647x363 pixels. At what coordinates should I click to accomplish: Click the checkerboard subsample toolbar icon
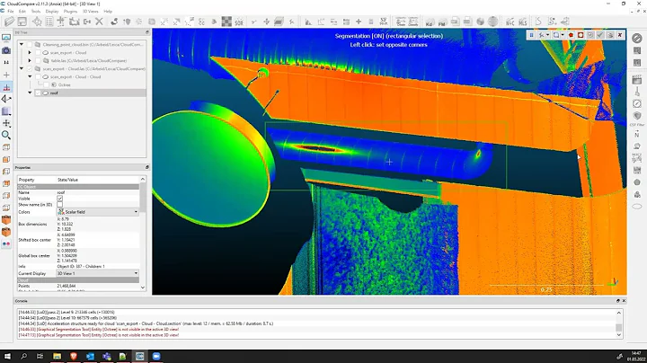226,22
